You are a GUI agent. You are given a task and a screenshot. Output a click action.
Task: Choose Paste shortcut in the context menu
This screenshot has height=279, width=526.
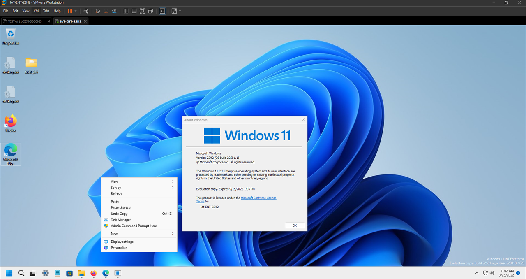pos(139,208)
